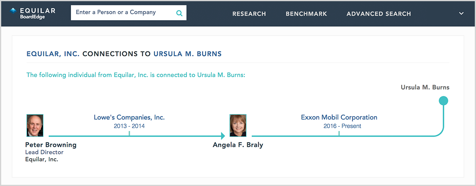
Task: Click the Equilar, Inc. heading link
Action: coord(53,53)
